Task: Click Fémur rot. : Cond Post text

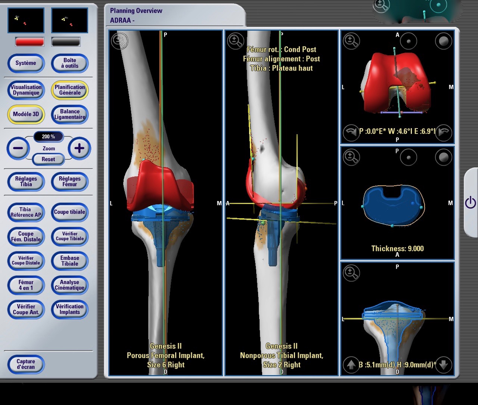Action: coord(282,49)
